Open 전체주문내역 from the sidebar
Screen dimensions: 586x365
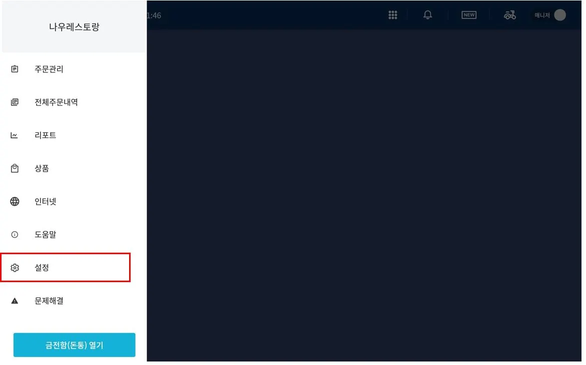coord(74,102)
